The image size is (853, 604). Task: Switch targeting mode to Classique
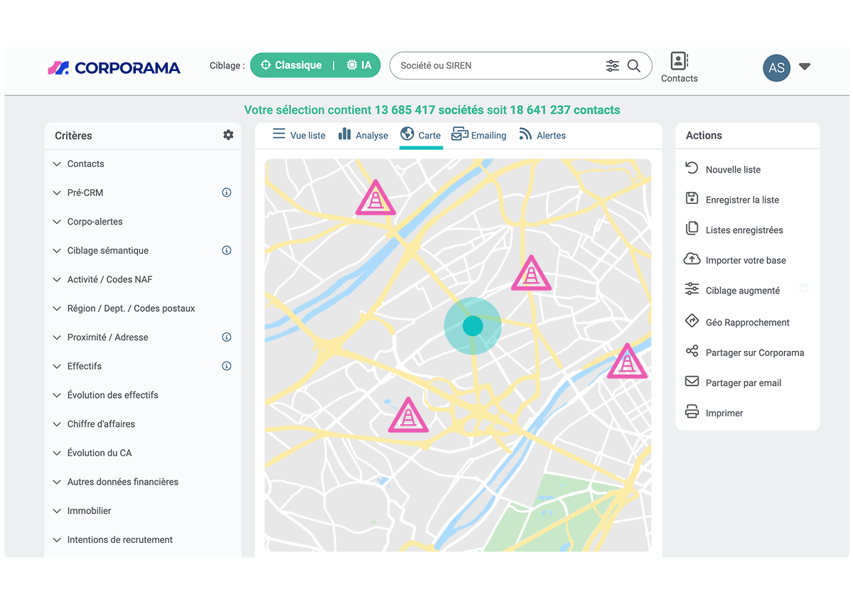pyautogui.click(x=291, y=65)
